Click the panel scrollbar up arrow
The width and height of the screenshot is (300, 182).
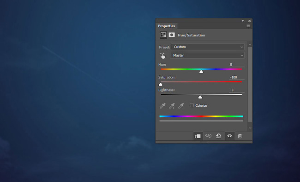click(250, 45)
